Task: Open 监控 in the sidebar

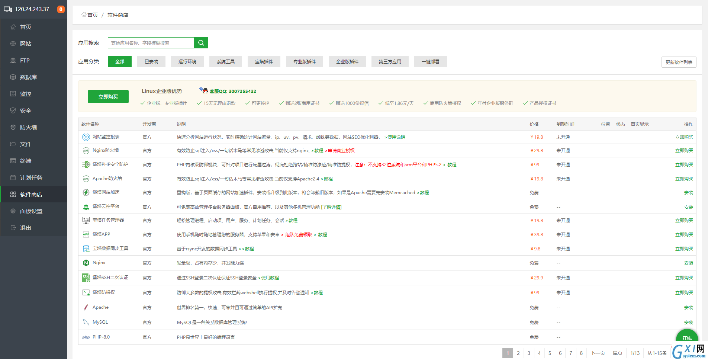Action: click(x=33, y=94)
